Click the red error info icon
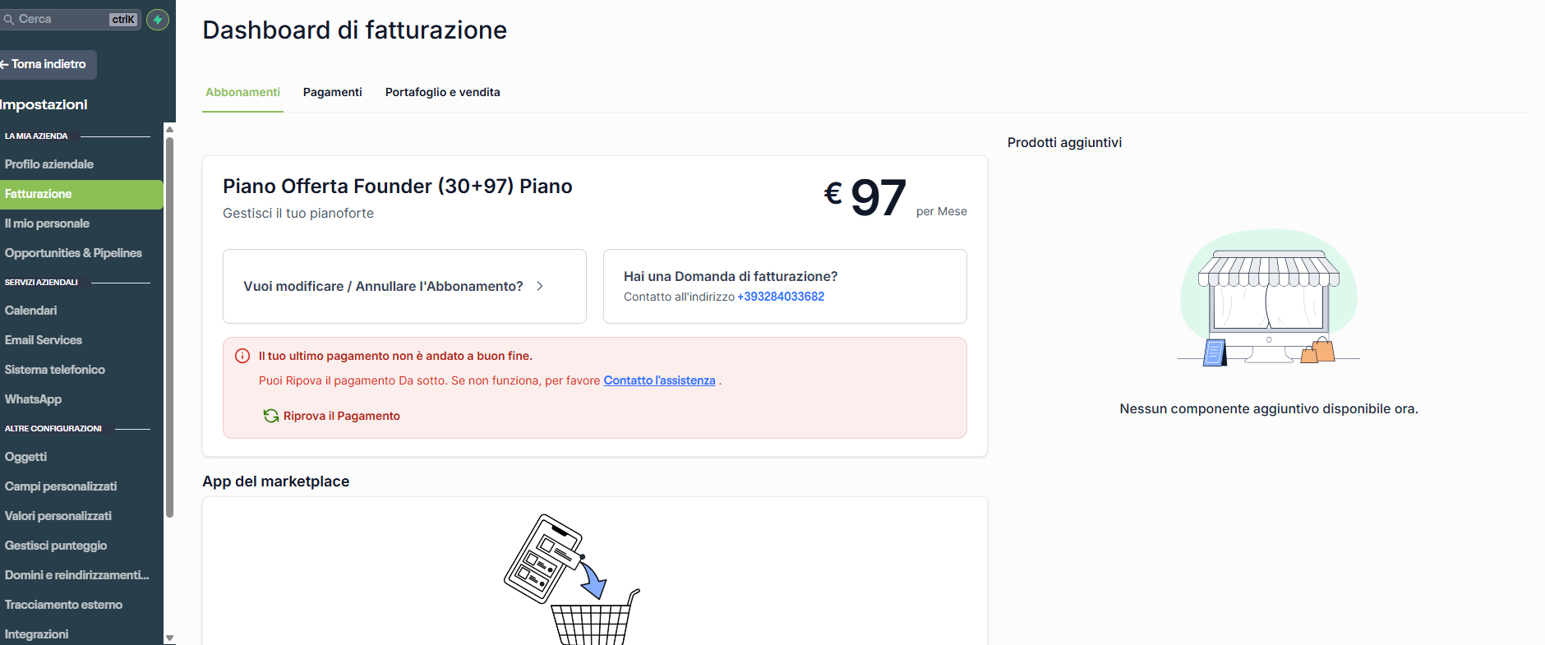Viewport: 1545px width, 645px height. click(x=242, y=355)
